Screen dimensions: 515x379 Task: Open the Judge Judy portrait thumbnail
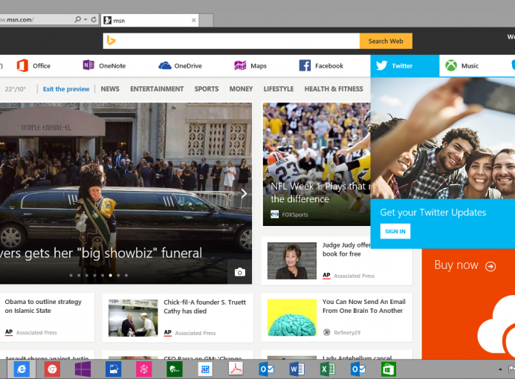292,261
